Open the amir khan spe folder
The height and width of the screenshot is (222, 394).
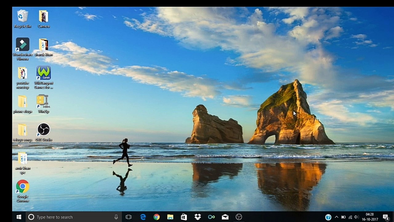pos(22,163)
